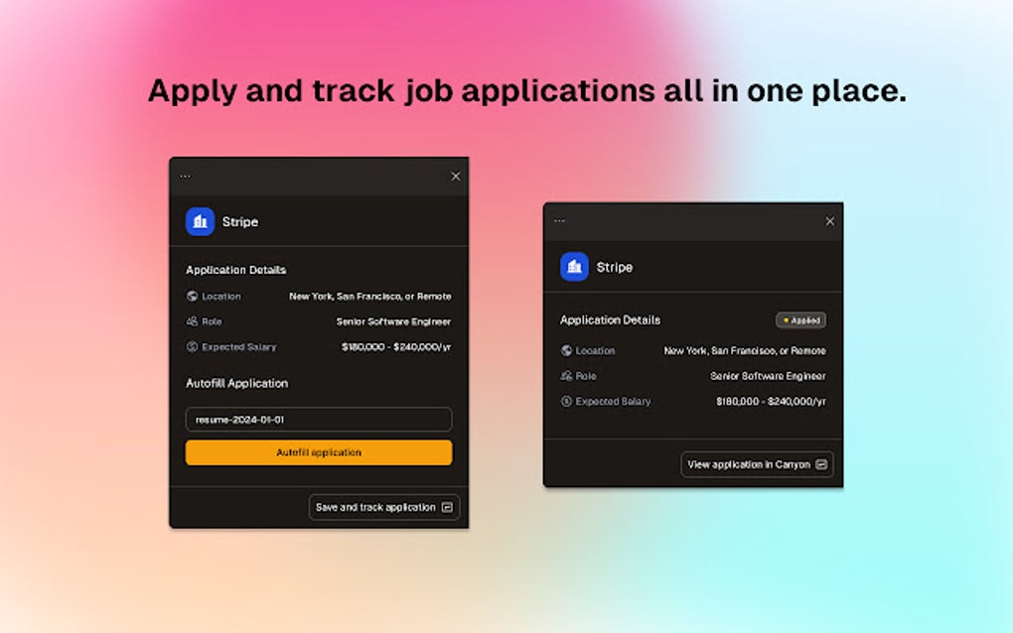Click the page headline about tracking job applications

527,90
